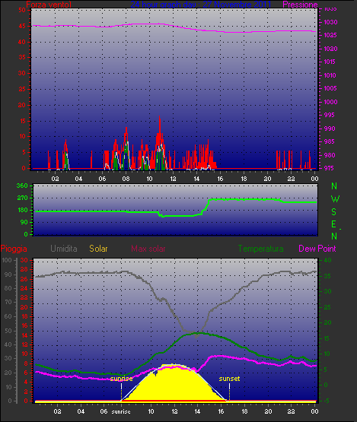Click the Pressione legend label
357x422 pixels.
pyautogui.click(x=300, y=5)
